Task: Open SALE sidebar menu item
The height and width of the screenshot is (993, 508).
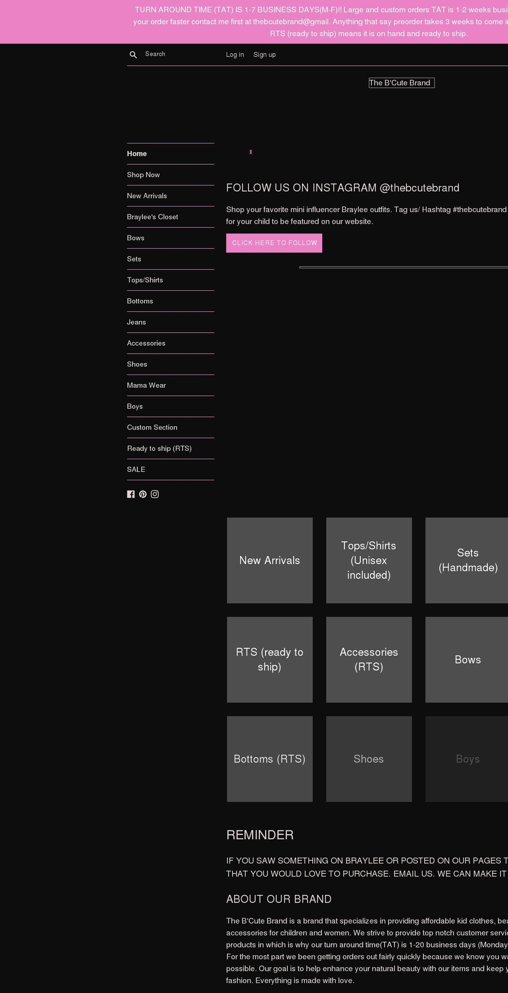Action: 170,469
